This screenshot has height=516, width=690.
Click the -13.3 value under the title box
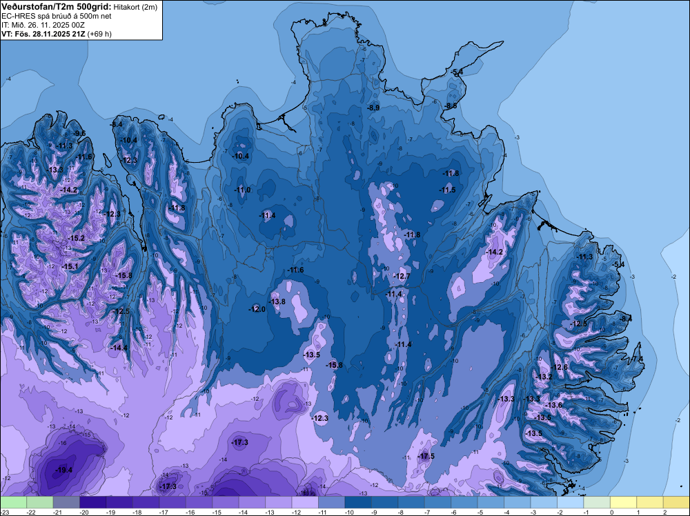(56, 170)
